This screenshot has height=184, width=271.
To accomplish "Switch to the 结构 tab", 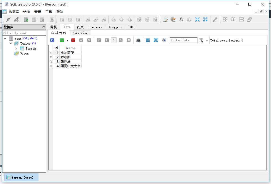I will [54, 27].
